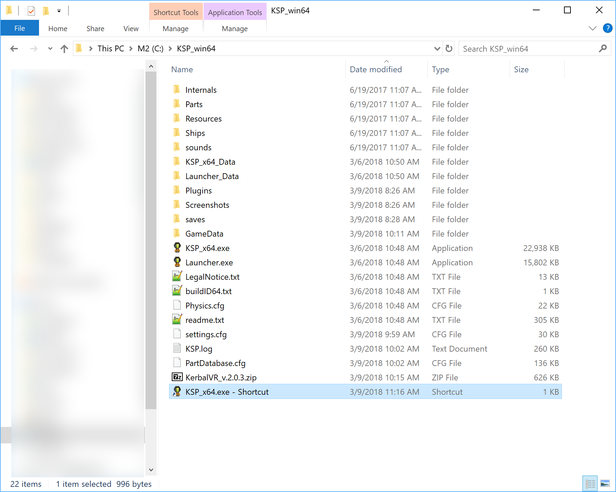
Task: Open the File menu
Action: [x=20, y=28]
